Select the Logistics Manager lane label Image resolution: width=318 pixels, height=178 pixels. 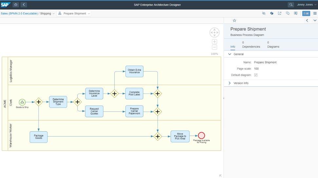pyautogui.click(x=11, y=71)
